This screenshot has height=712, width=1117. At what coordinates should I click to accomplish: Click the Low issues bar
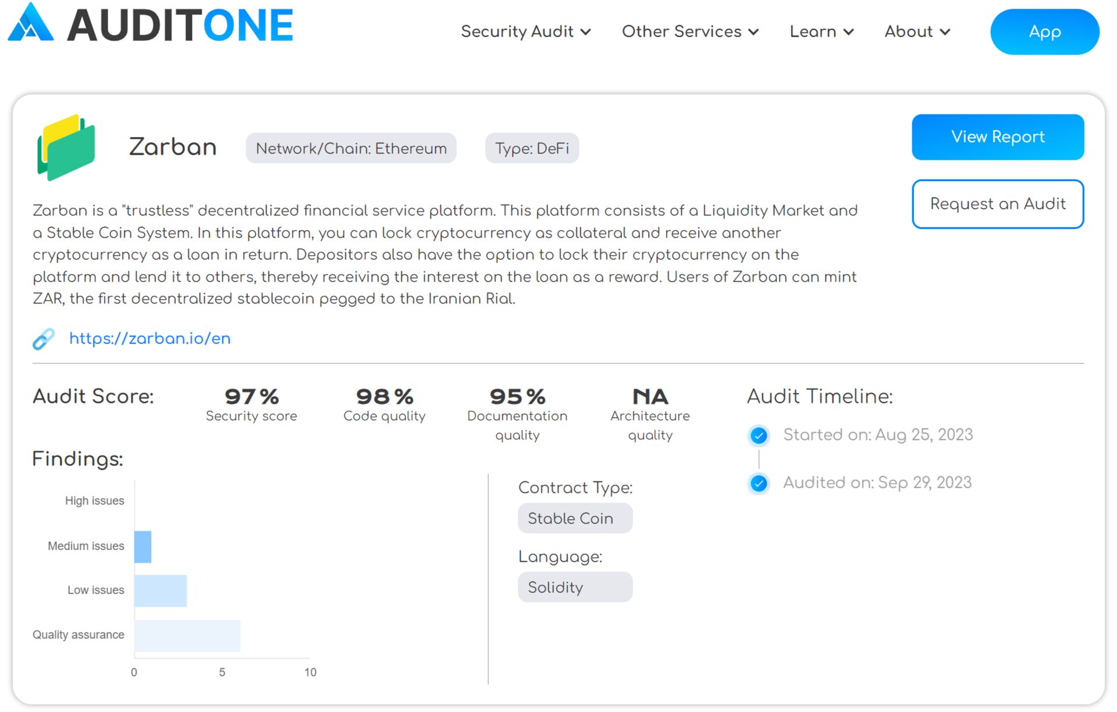[161, 591]
